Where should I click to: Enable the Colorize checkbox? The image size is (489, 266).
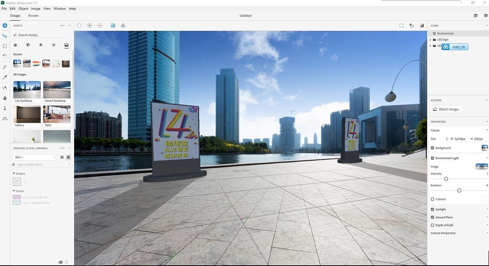click(x=432, y=199)
